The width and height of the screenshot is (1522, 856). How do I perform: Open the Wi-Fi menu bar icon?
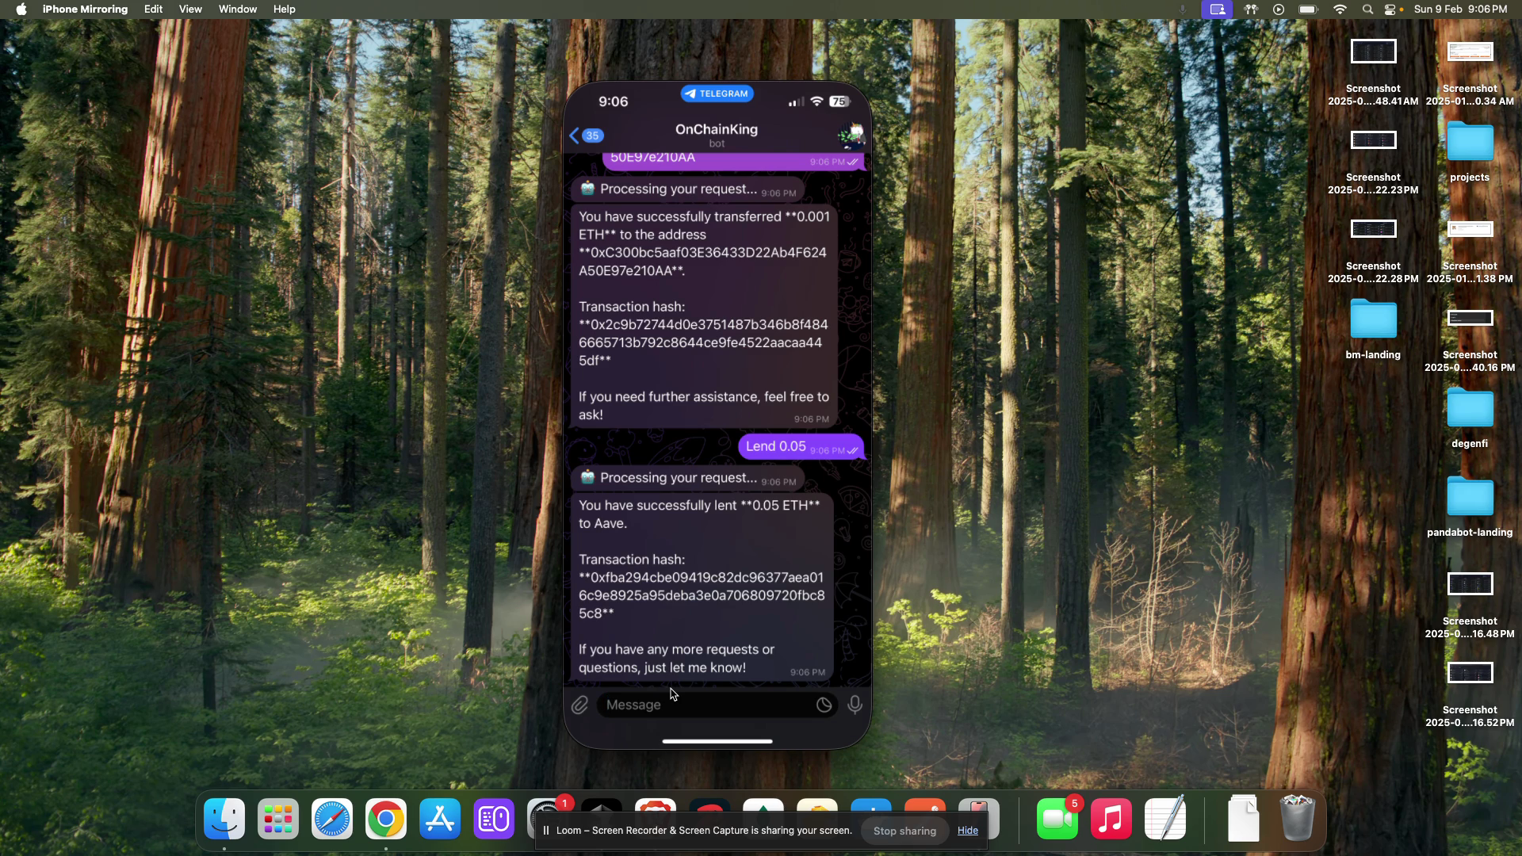click(x=1340, y=10)
